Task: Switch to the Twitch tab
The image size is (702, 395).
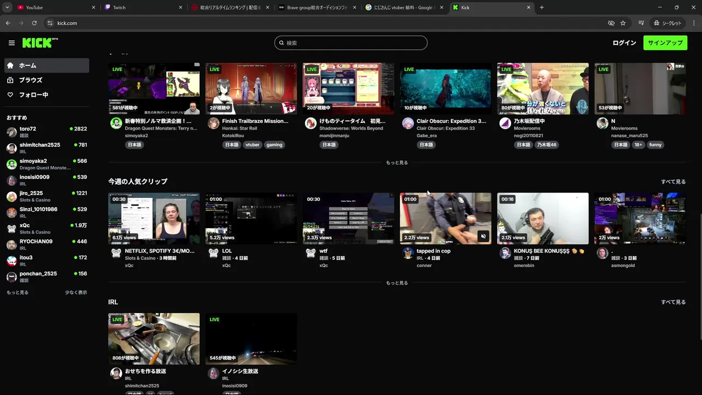Action: pyautogui.click(x=143, y=7)
